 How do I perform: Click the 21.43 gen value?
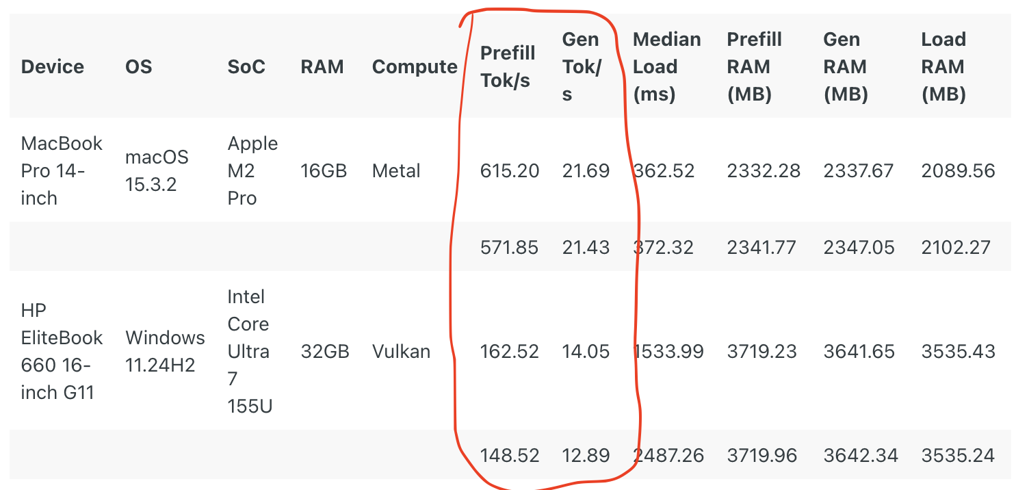(x=586, y=247)
